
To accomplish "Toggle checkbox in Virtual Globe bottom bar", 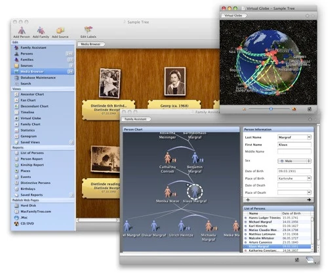I will point(310,109).
